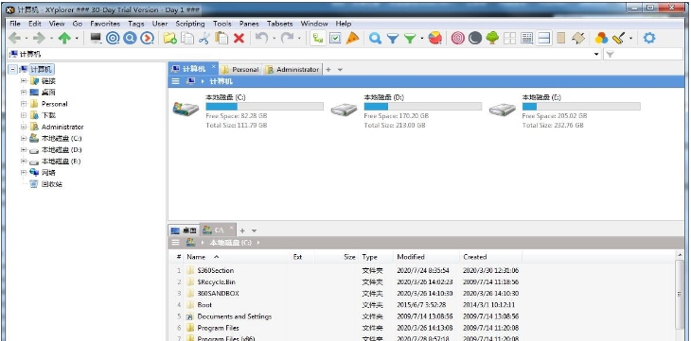691x341 pixels.
Task: Open the Panes menu
Action: pos(250,24)
